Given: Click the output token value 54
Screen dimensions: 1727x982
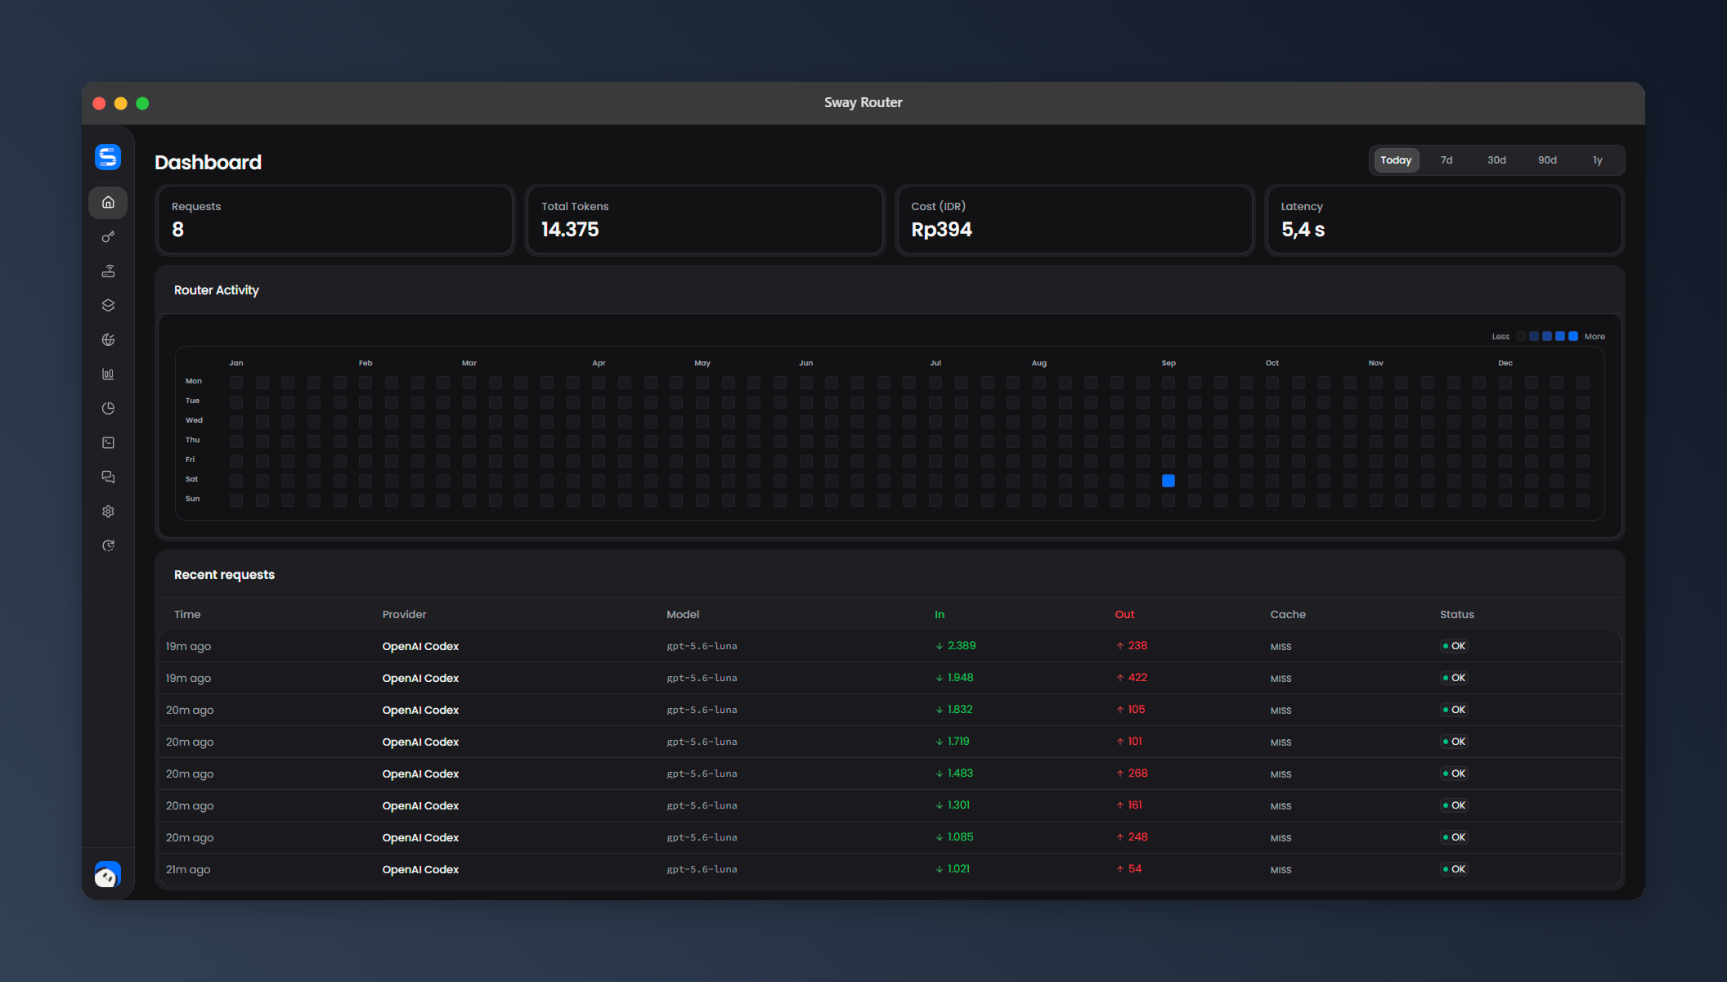Looking at the screenshot, I should pyautogui.click(x=1135, y=869).
